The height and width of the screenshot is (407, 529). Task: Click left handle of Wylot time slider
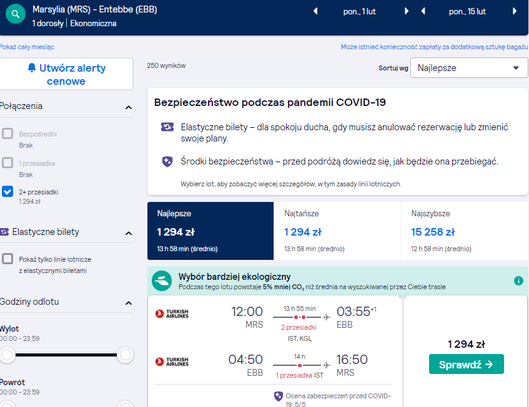click(x=7, y=355)
